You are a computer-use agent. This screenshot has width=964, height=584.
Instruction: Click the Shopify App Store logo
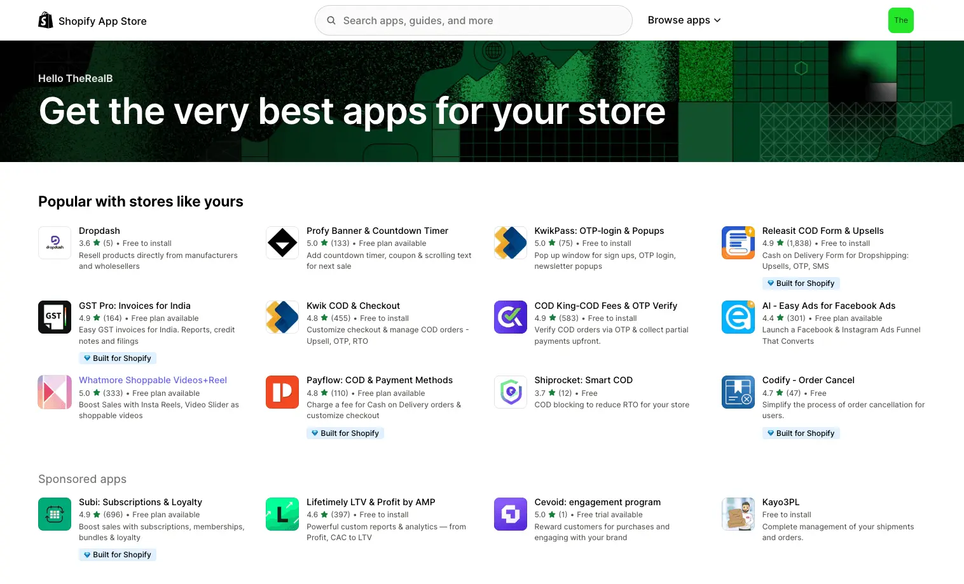pyautogui.click(x=92, y=20)
